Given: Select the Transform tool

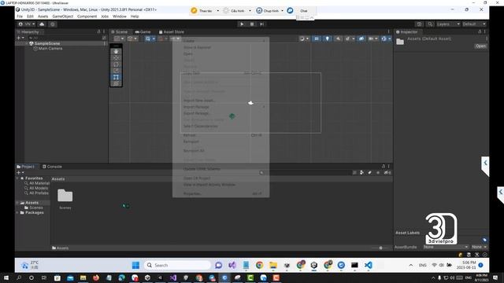Looking at the screenshot, I should click(x=116, y=84).
